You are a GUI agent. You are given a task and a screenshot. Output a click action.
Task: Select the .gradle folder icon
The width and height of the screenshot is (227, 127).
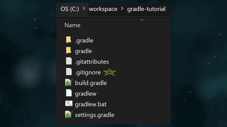coord(68,40)
